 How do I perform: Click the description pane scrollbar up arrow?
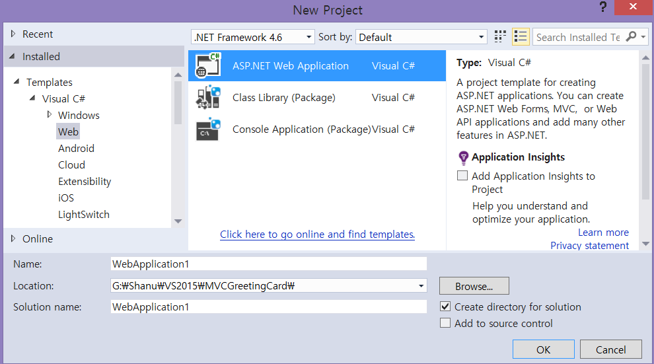click(645, 58)
